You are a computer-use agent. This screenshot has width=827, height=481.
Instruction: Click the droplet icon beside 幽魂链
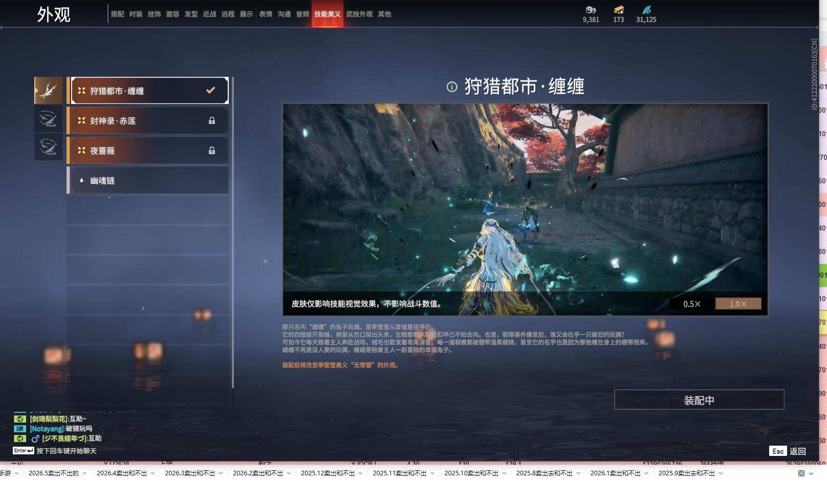(81, 180)
